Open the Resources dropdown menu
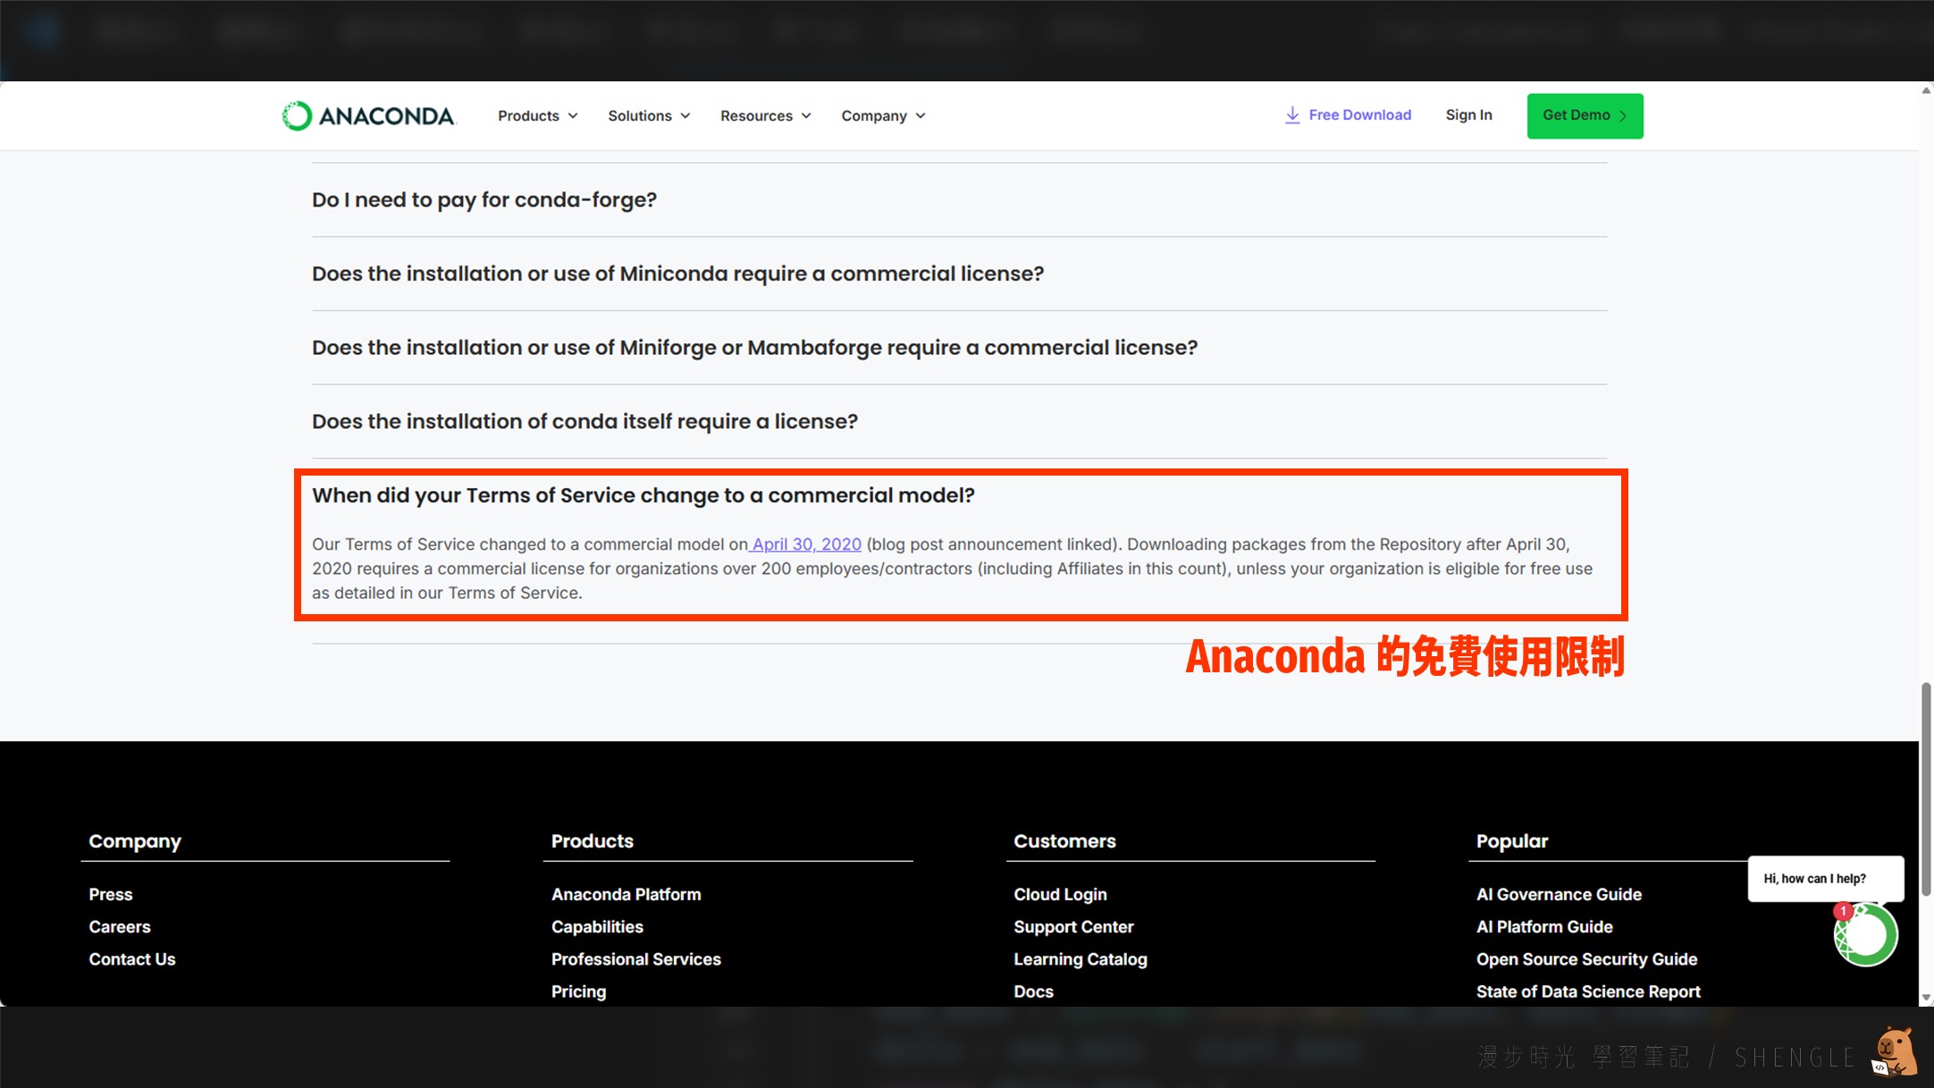The width and height of the screenshot is (1934, 1088). coord(766,115)
